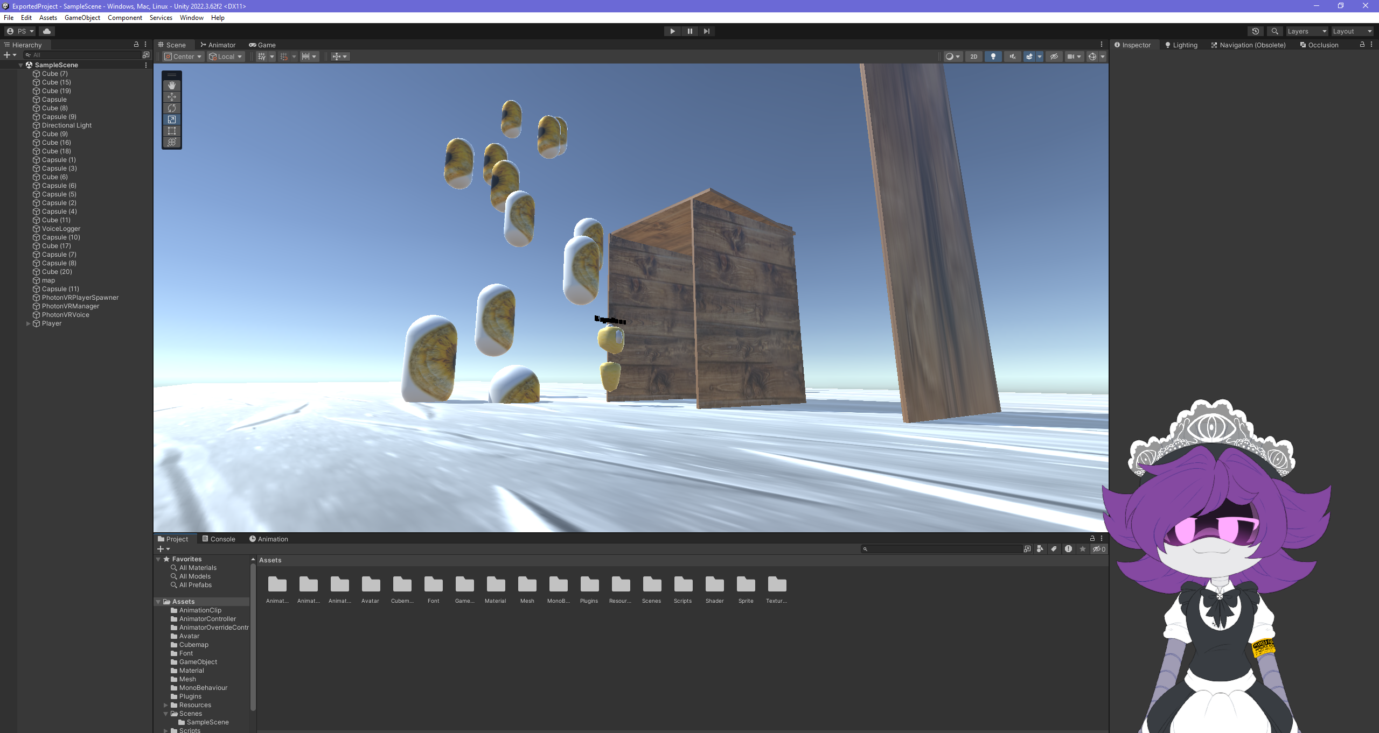This screenshot has width=1379, height=733.
Task: Select the Rect transform tool
Action: click(x=172, y=131)
